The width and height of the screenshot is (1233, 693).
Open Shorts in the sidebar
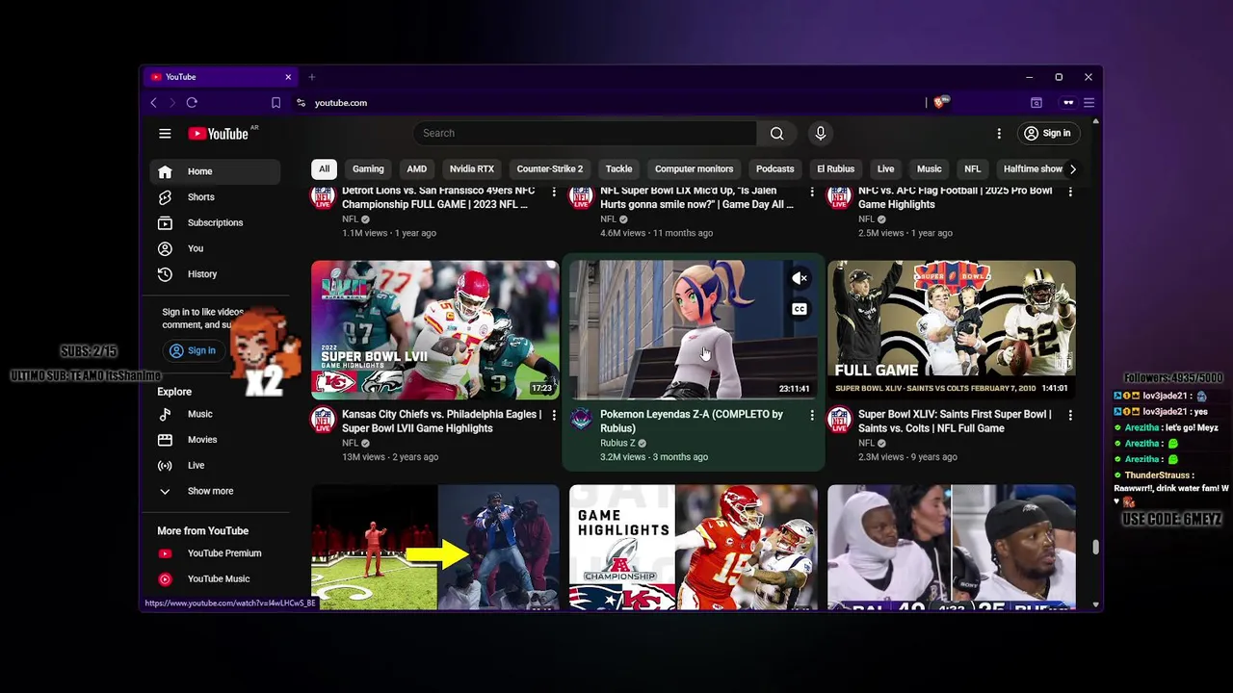point(215,197)
